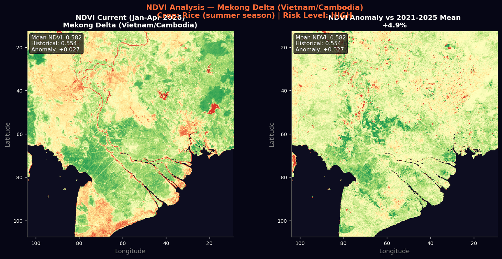Click latitude tick '20' on left plot
Image resolution: width=502 pixels, height=259 pixels.
click(19, 47)
